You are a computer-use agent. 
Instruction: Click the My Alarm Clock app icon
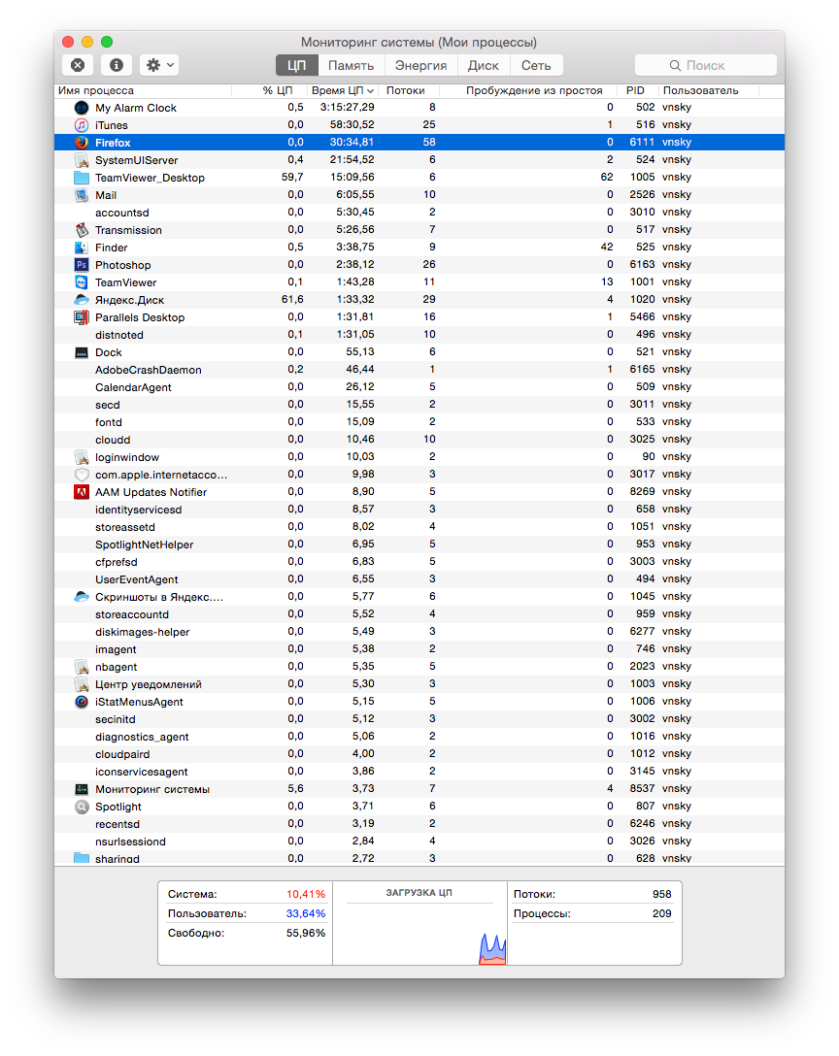point(82,108)
